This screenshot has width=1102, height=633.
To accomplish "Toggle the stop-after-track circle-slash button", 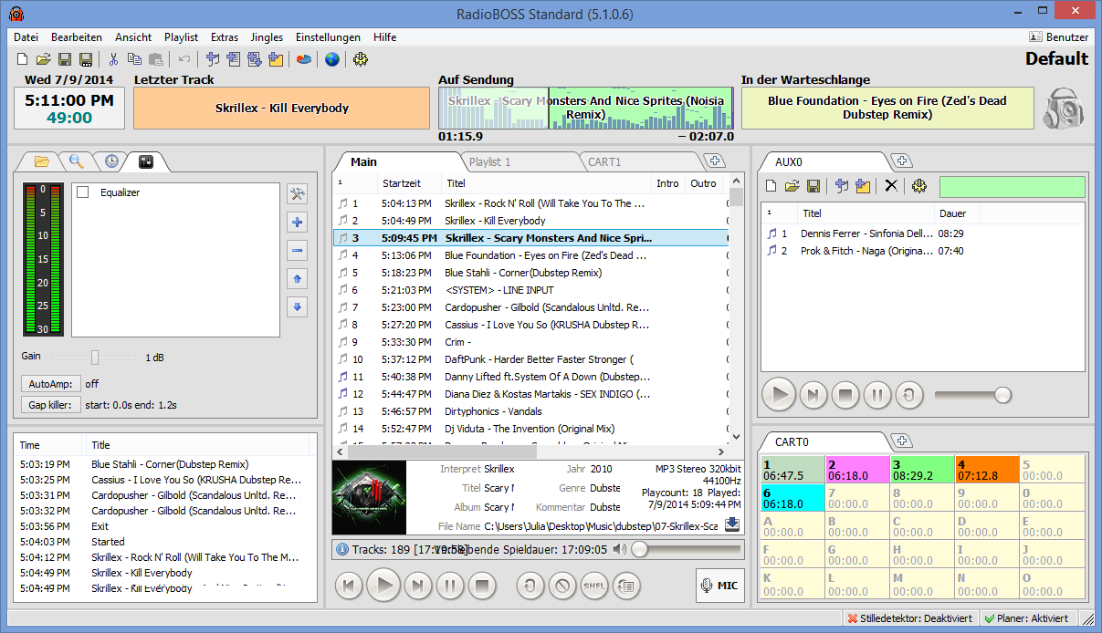I will coord(562,585).
